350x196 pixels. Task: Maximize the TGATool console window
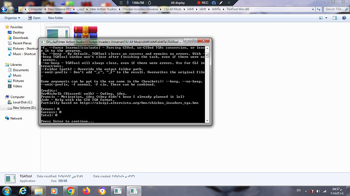tap(194, 41)
